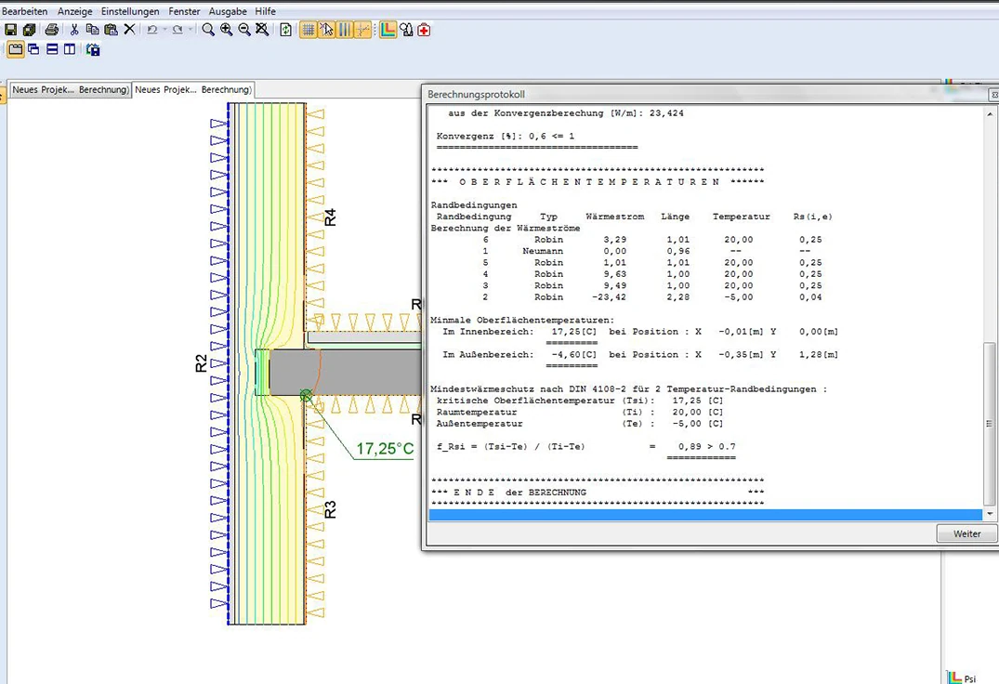The image size is (999, 684).
Task: Click the red cross first-aid icon
Action: [424, 30]
